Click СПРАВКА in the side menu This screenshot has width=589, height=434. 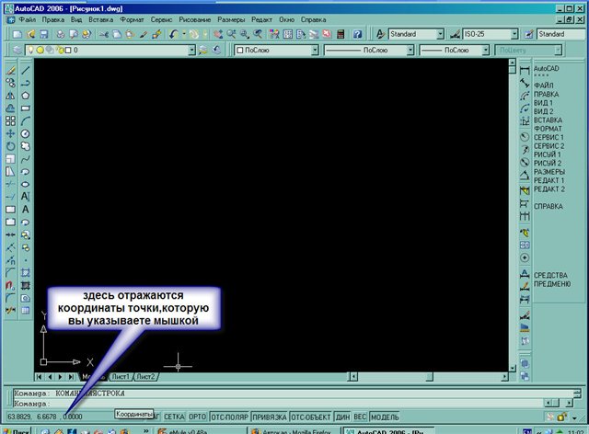pyautogui.click(x=549, y=206)
